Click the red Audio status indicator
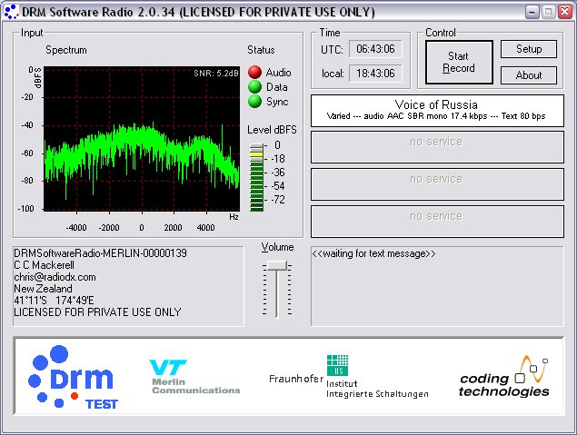 (254, 73)
